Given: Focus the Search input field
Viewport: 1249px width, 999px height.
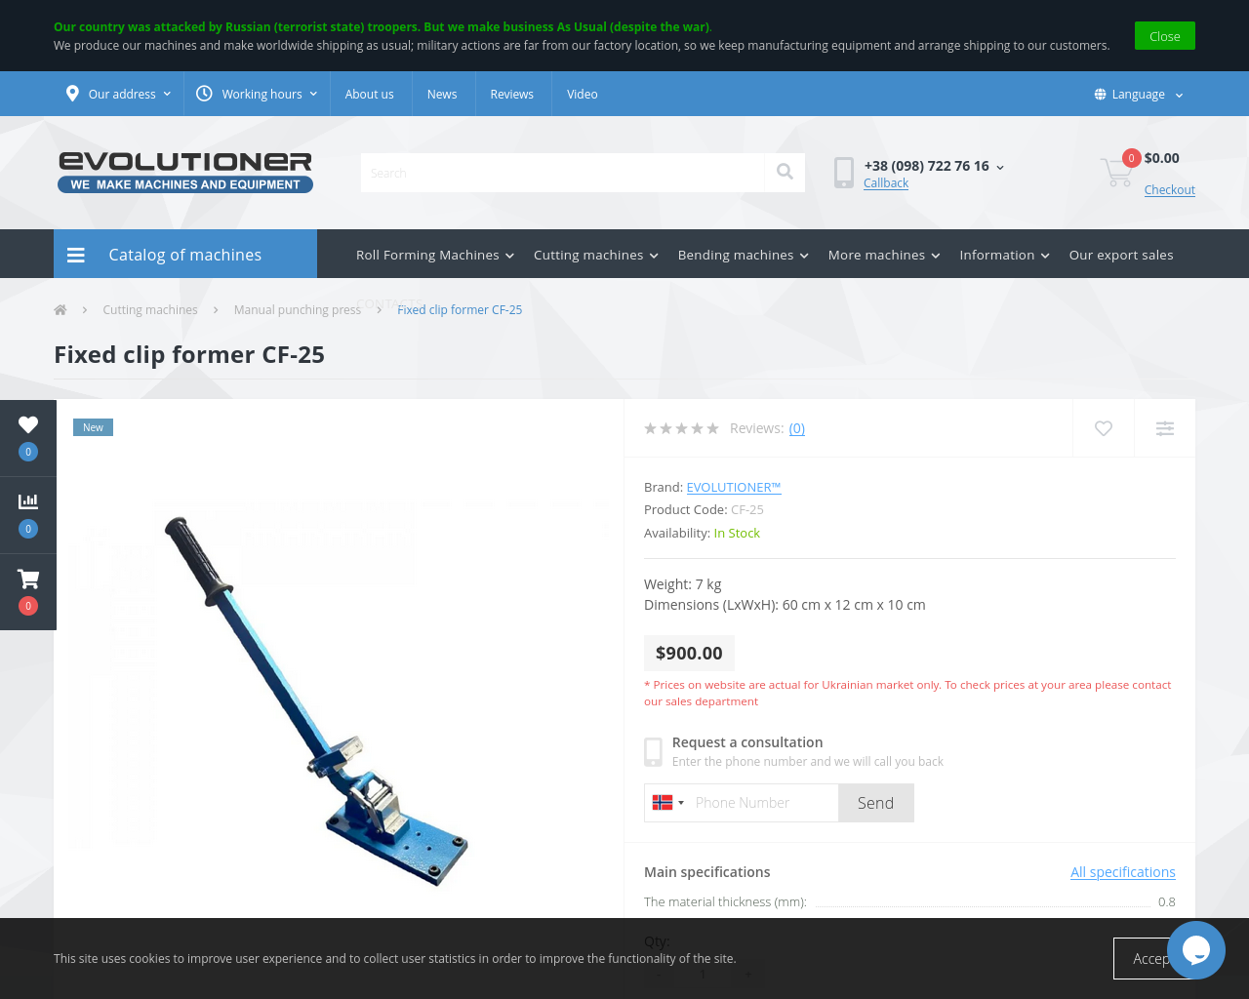Looking at the screenshot, I should (x=562, y=173).
